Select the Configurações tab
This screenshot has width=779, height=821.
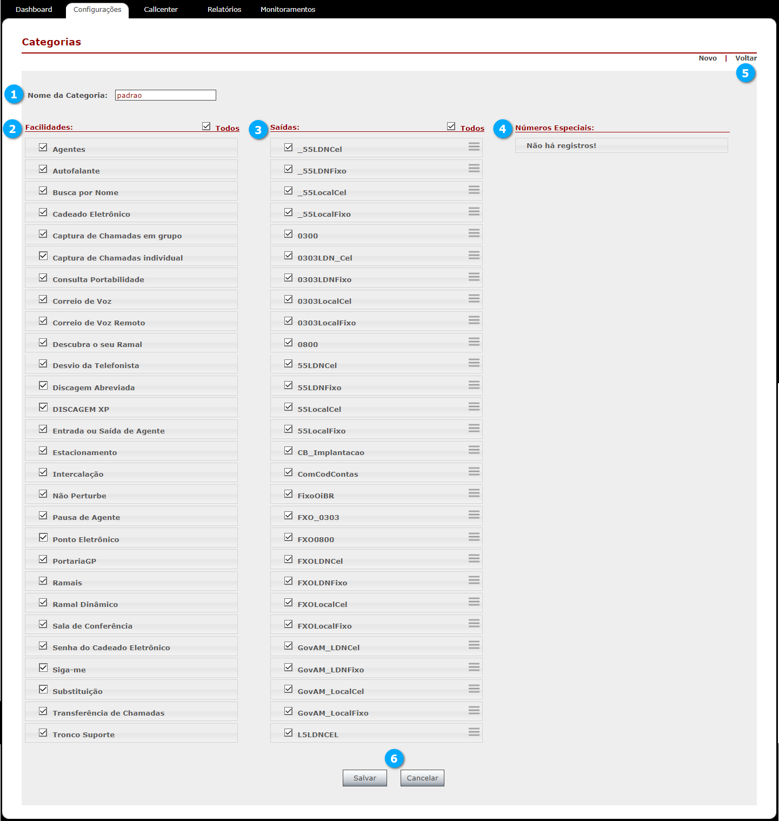(97, 10)
